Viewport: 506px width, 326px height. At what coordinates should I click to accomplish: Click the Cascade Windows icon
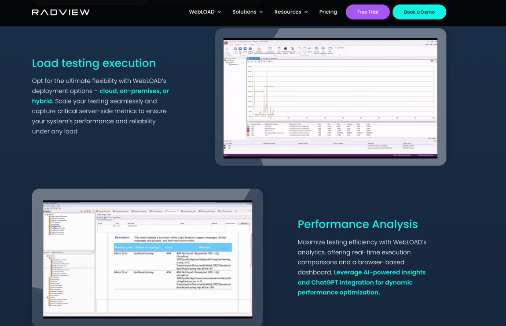[317, 49]
